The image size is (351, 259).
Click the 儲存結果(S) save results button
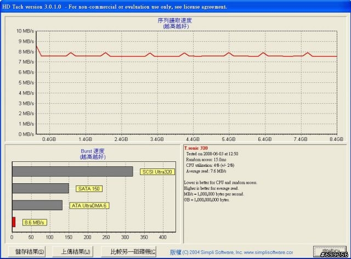pos(27,252)
